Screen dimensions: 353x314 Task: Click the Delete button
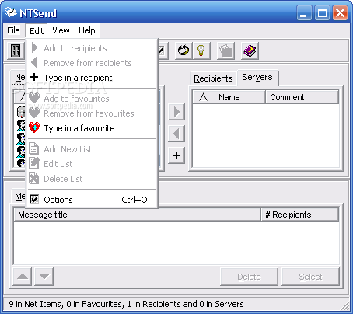click(249, 277)
